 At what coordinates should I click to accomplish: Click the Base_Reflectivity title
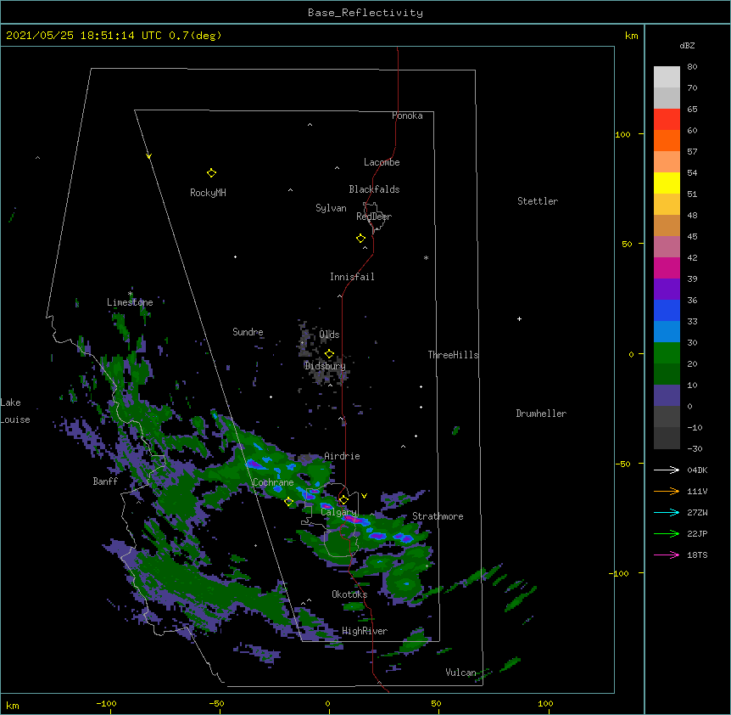[x=365, y=13]
